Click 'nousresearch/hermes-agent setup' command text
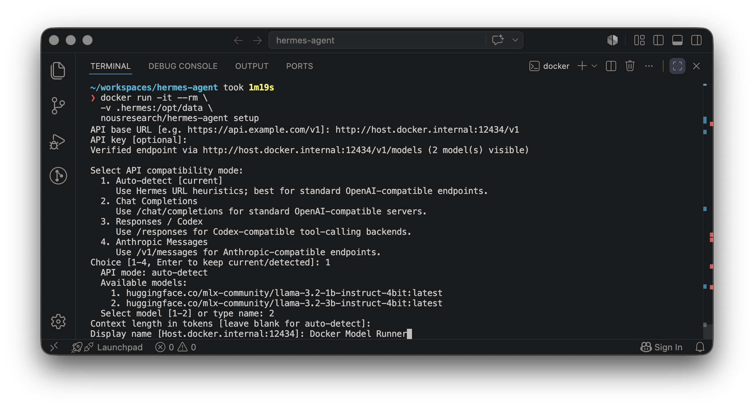Viewport: 754px width, 409px height. pos(179,118)
